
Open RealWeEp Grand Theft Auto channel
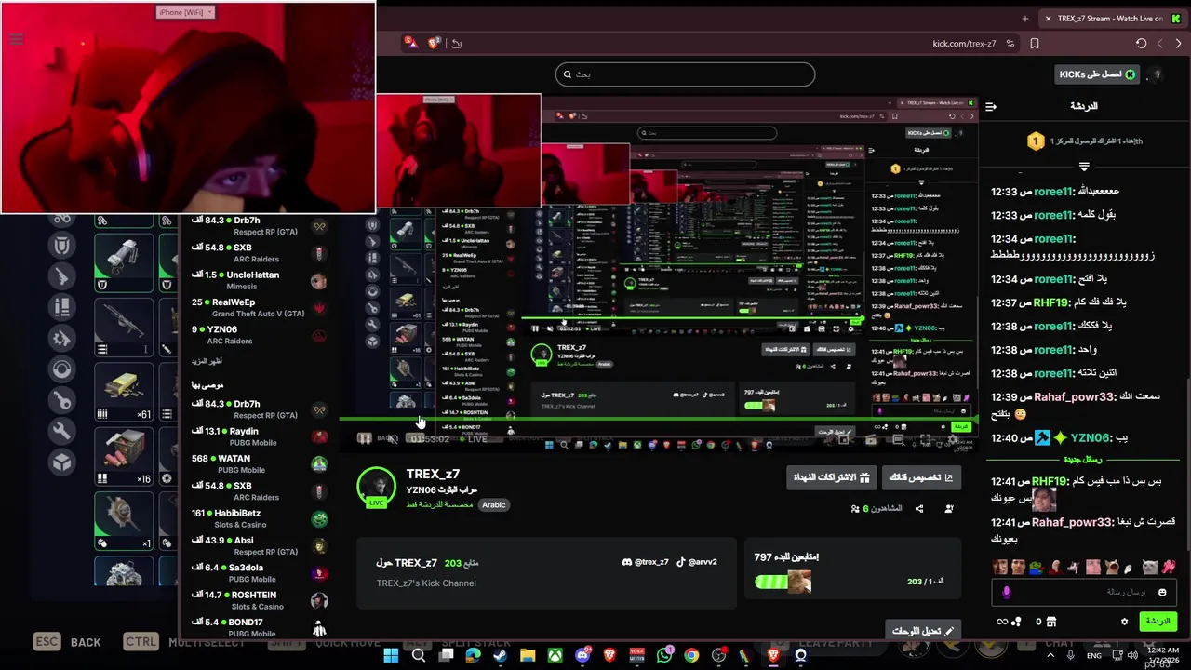pyautogui.click(x=258, y=308)
